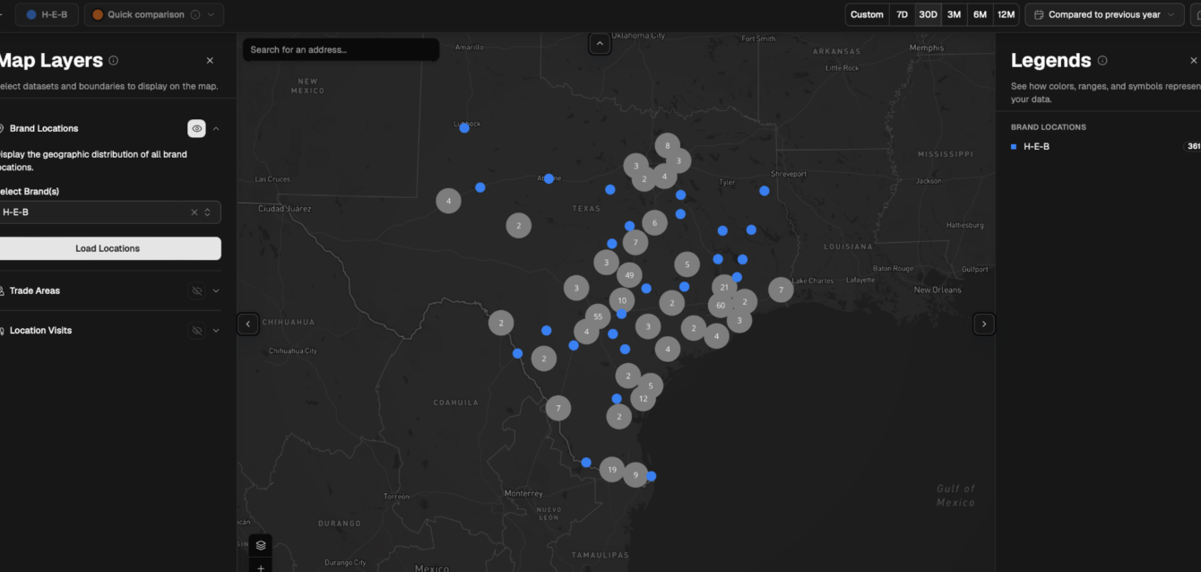Click the H-E-B label in Legends
The width and height of the screenshot is (1201, 572).
1036,146
